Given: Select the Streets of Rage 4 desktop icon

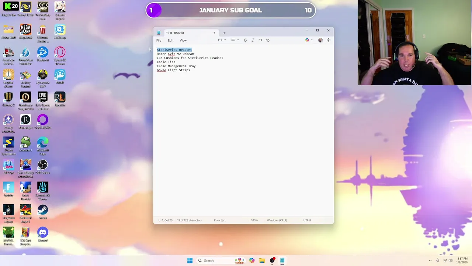Looking at the screenshot, I should (25, 214).
